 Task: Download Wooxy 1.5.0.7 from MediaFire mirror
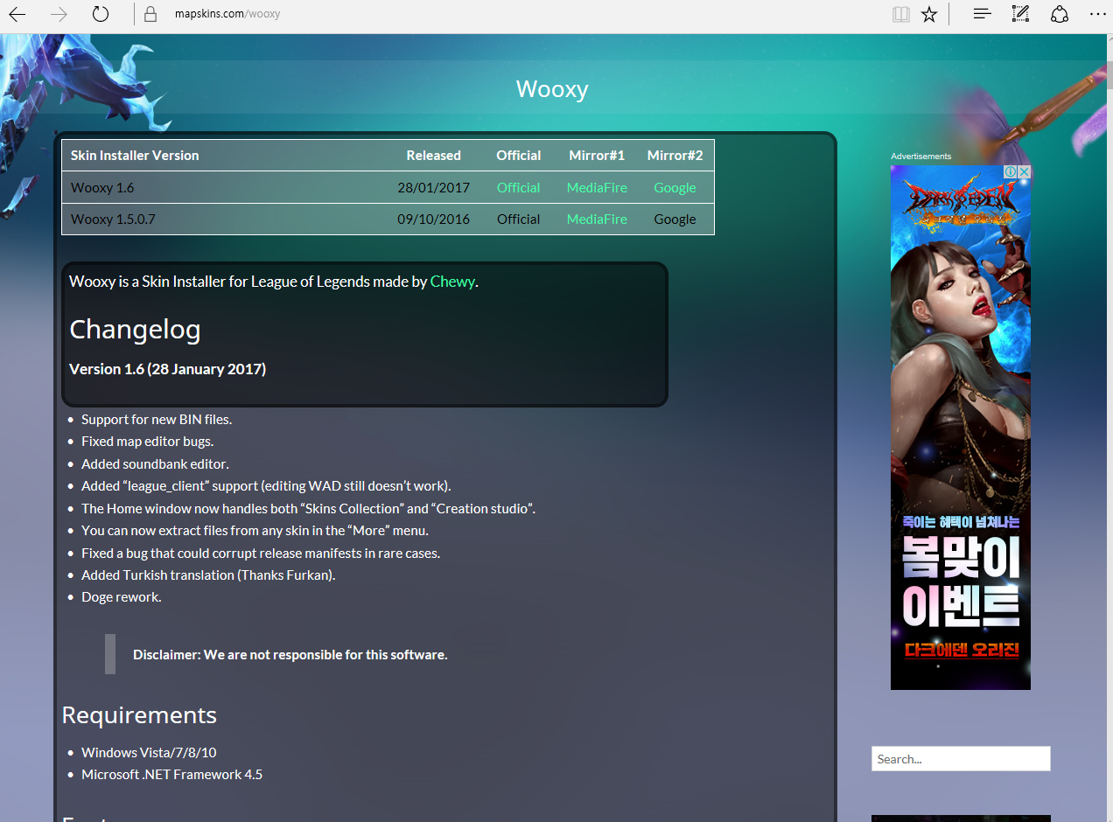[x=597, y=219]
